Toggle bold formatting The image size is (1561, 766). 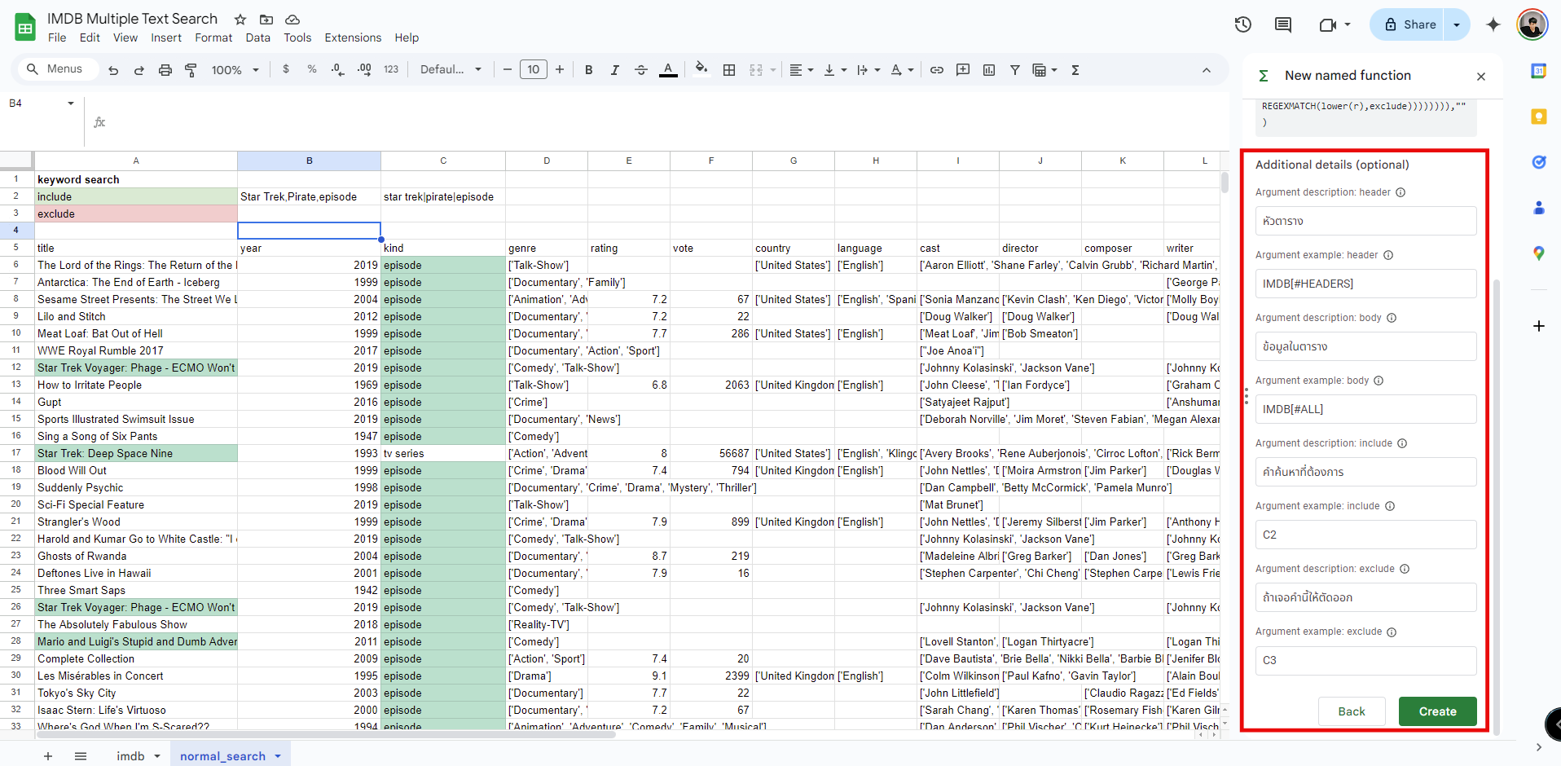click(589, 70)
